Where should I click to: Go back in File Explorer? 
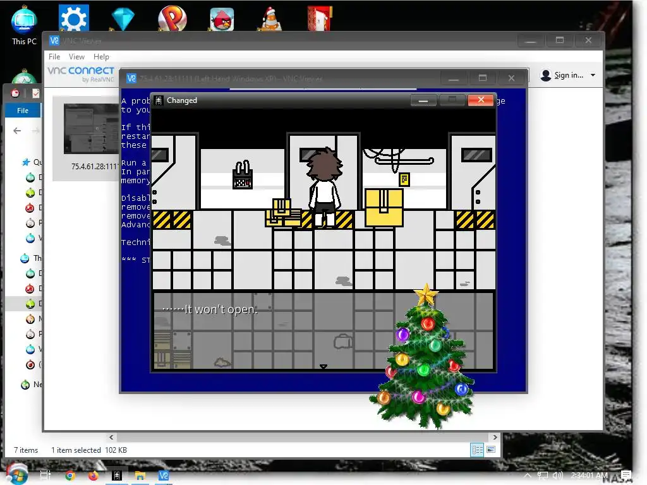[x=17, y=131]
